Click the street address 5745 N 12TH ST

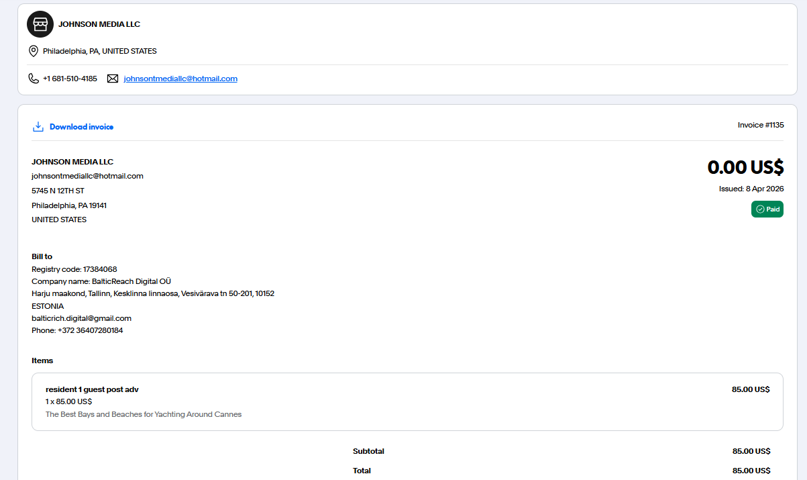tap(58, 191)
